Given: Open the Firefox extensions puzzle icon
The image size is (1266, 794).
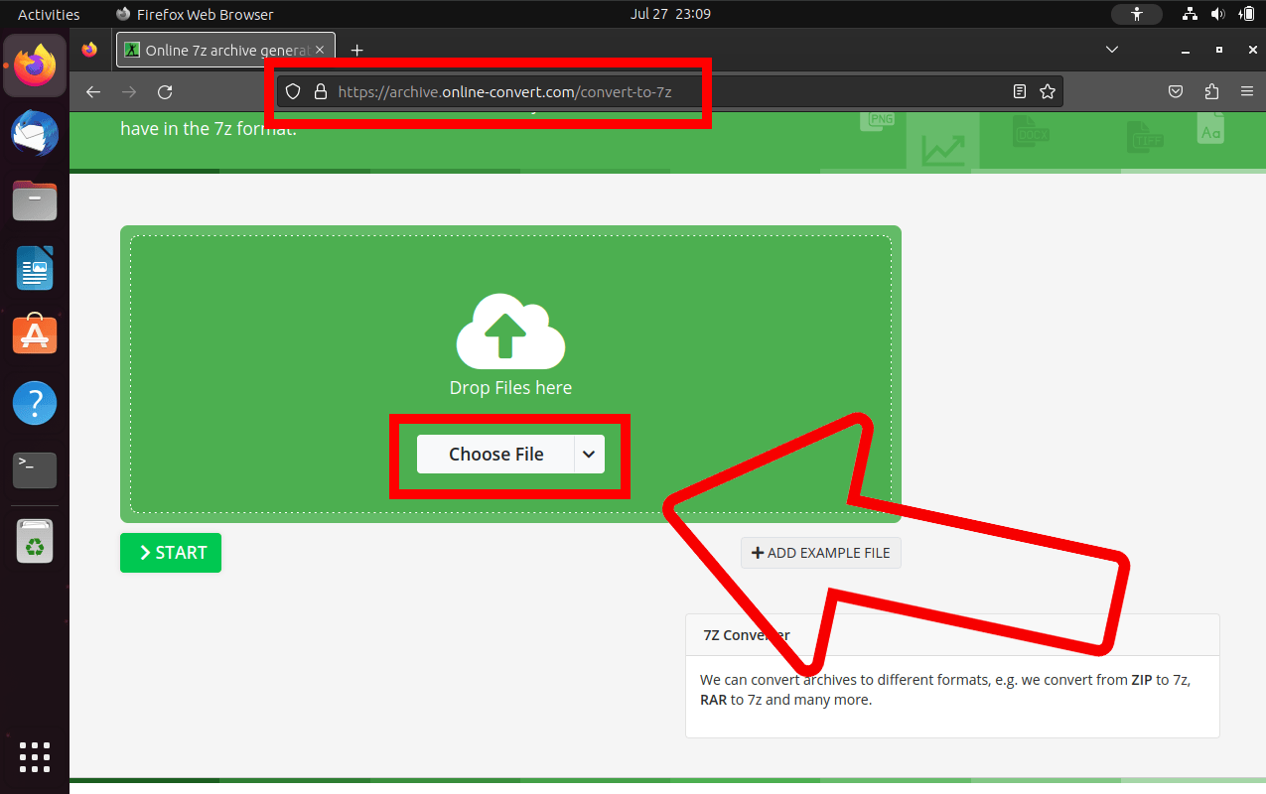Looking at the screenshot, I should [x=1211, y=90].
